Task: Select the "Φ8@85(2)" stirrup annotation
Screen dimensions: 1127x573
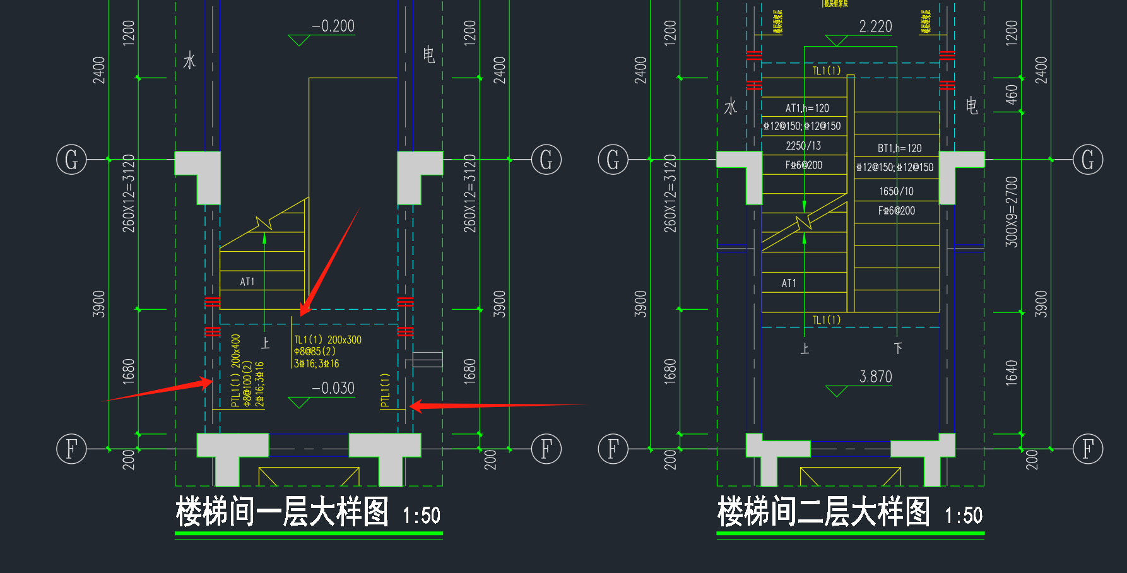Action: (x=315, y=351)
